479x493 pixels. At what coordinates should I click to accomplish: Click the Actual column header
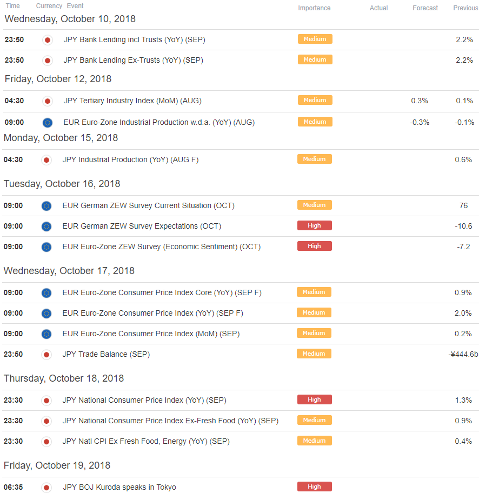(378, 8)
